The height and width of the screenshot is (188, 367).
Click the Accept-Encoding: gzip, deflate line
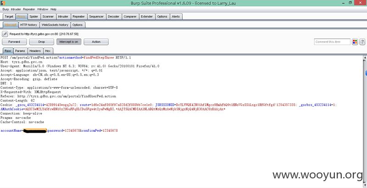(x=29, y=79)
